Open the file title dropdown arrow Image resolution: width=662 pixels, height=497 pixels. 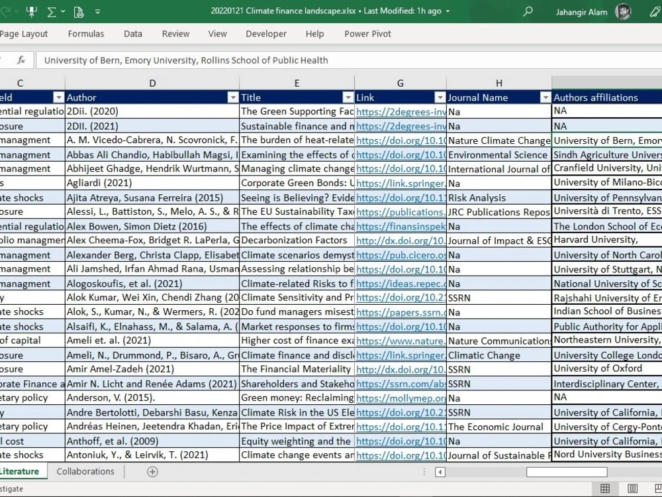[x=448, y=11]
